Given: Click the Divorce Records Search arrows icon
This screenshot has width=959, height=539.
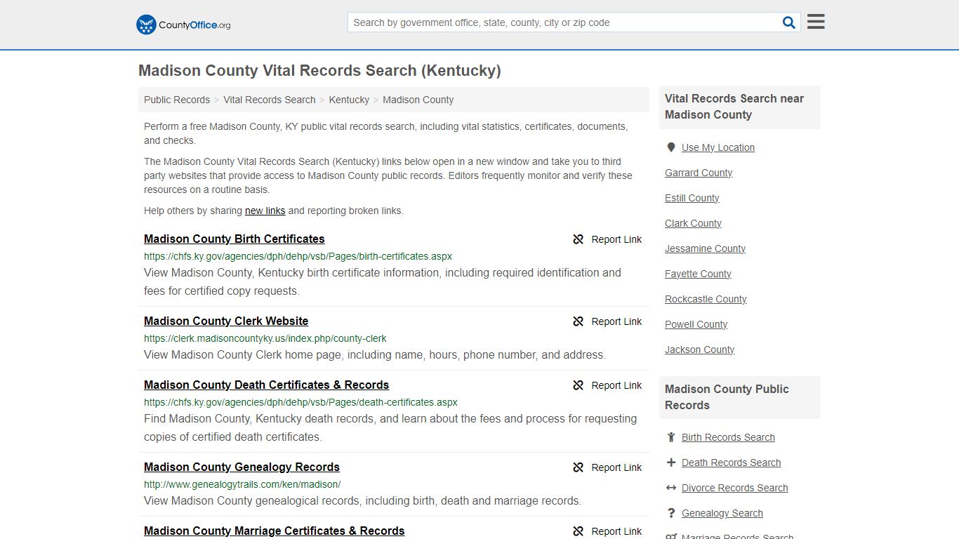Looking at the screenshot, I should (x=671, y=488).
